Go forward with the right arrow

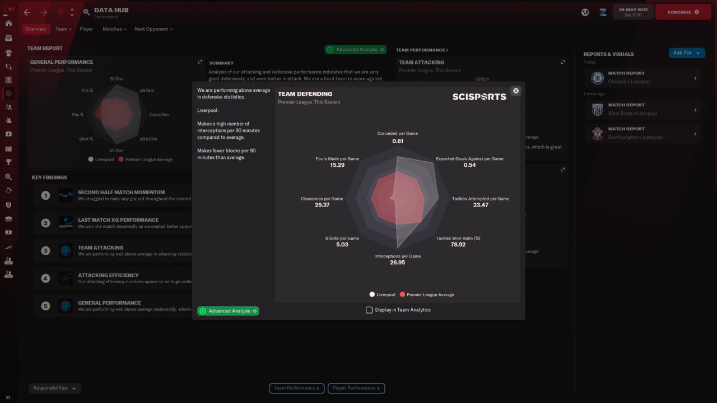44,12
